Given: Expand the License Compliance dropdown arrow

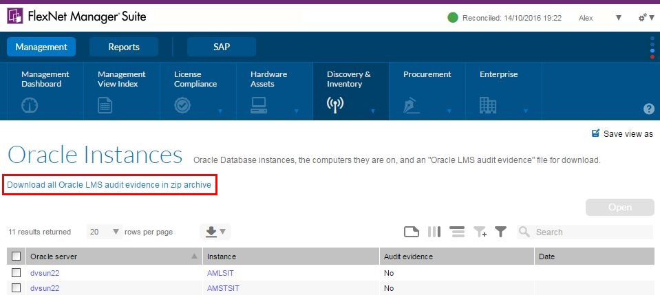Looking at the screenshot, I should pyautogui.click(x=220, y=111).
